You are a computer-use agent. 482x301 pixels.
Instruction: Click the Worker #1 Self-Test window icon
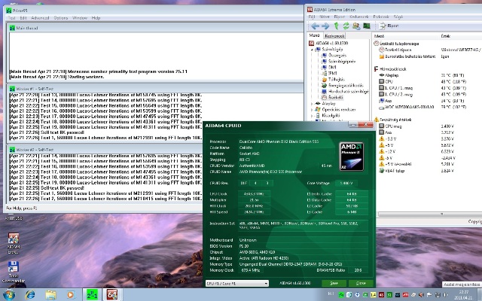click(12, 89)
